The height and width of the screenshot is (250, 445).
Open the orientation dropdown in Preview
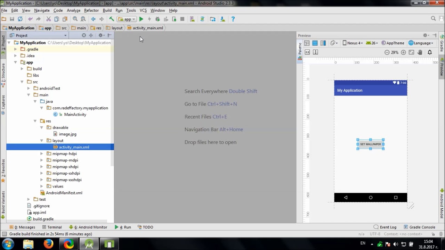click(x=334, y=43)
